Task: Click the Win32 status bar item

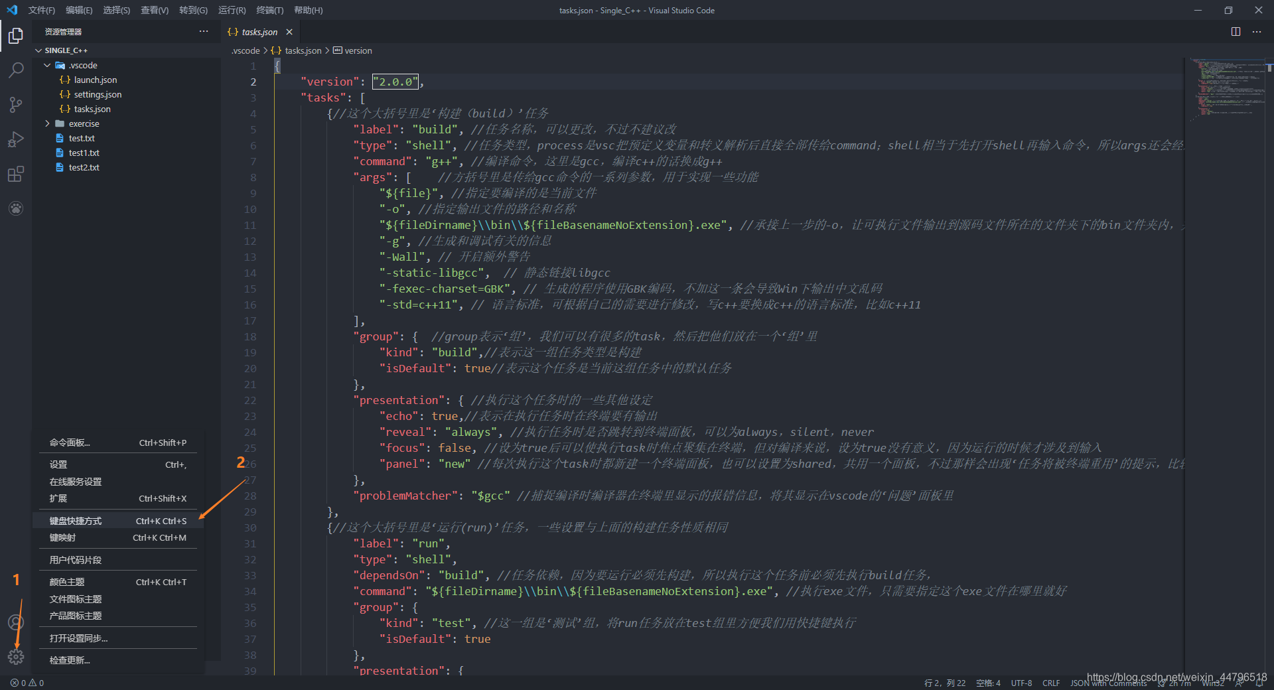Action: [1213, 683]
